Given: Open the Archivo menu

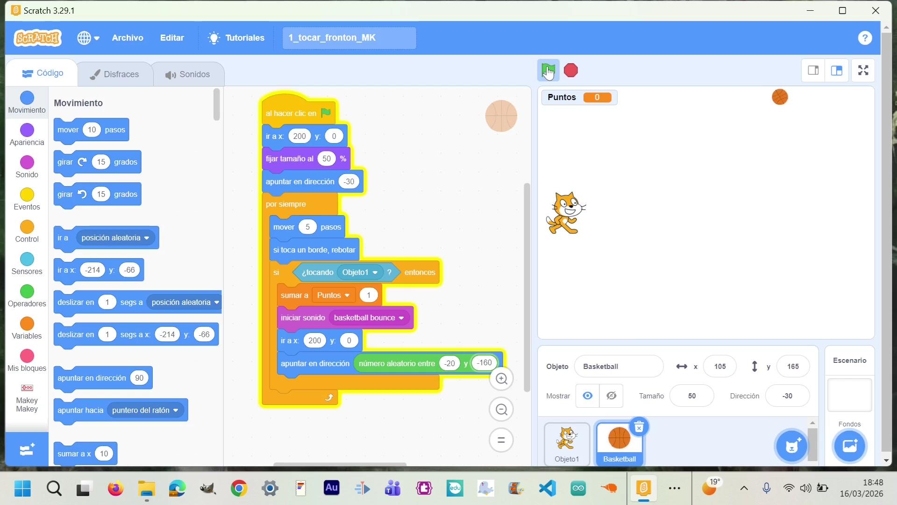Looking at the screenshot, I should pos(127,38).
